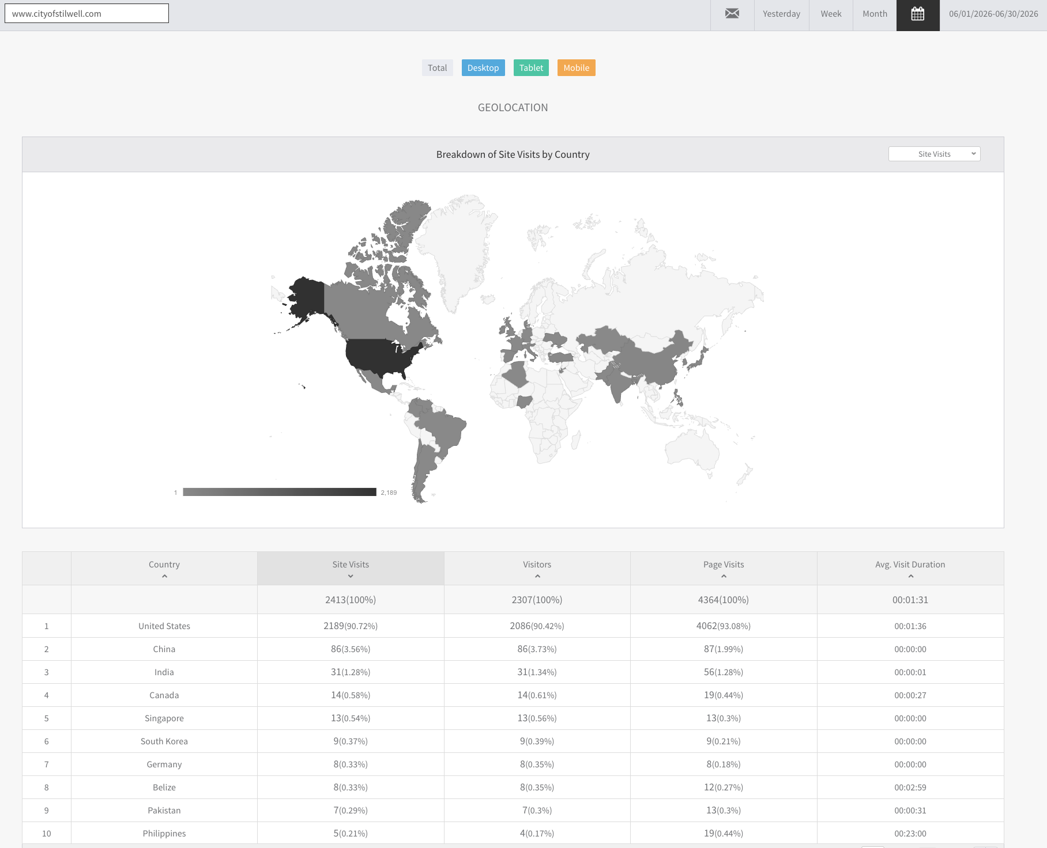Click the Singapore country cell
Image resolution: width=1047 pixels, height=848 pixels.
click(164, 718)
